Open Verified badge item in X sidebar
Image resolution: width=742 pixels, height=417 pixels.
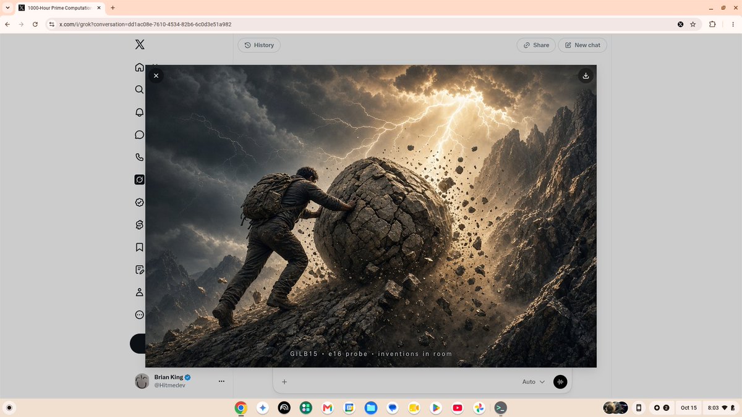coord(140,202)
